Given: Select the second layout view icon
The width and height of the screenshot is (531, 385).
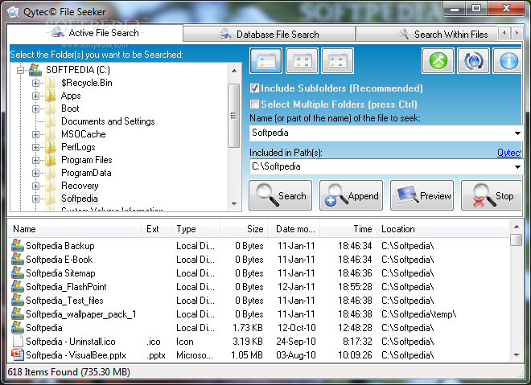Looking at the screenshot, I should (302, 61).
